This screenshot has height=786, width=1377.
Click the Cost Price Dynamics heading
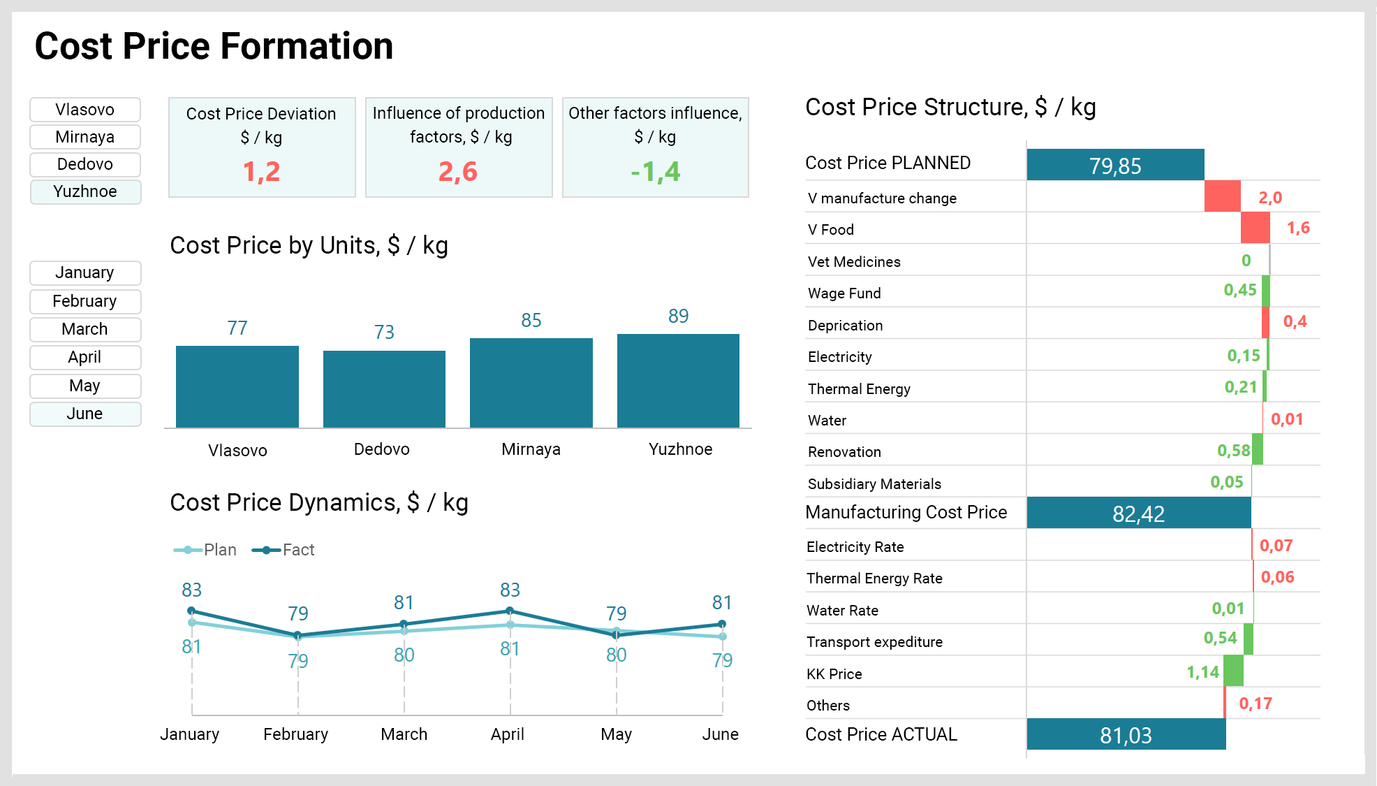(319, 503)
